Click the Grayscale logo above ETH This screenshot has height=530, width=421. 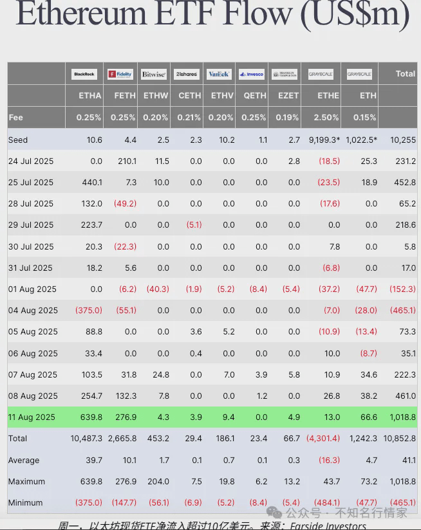[359, 74]
